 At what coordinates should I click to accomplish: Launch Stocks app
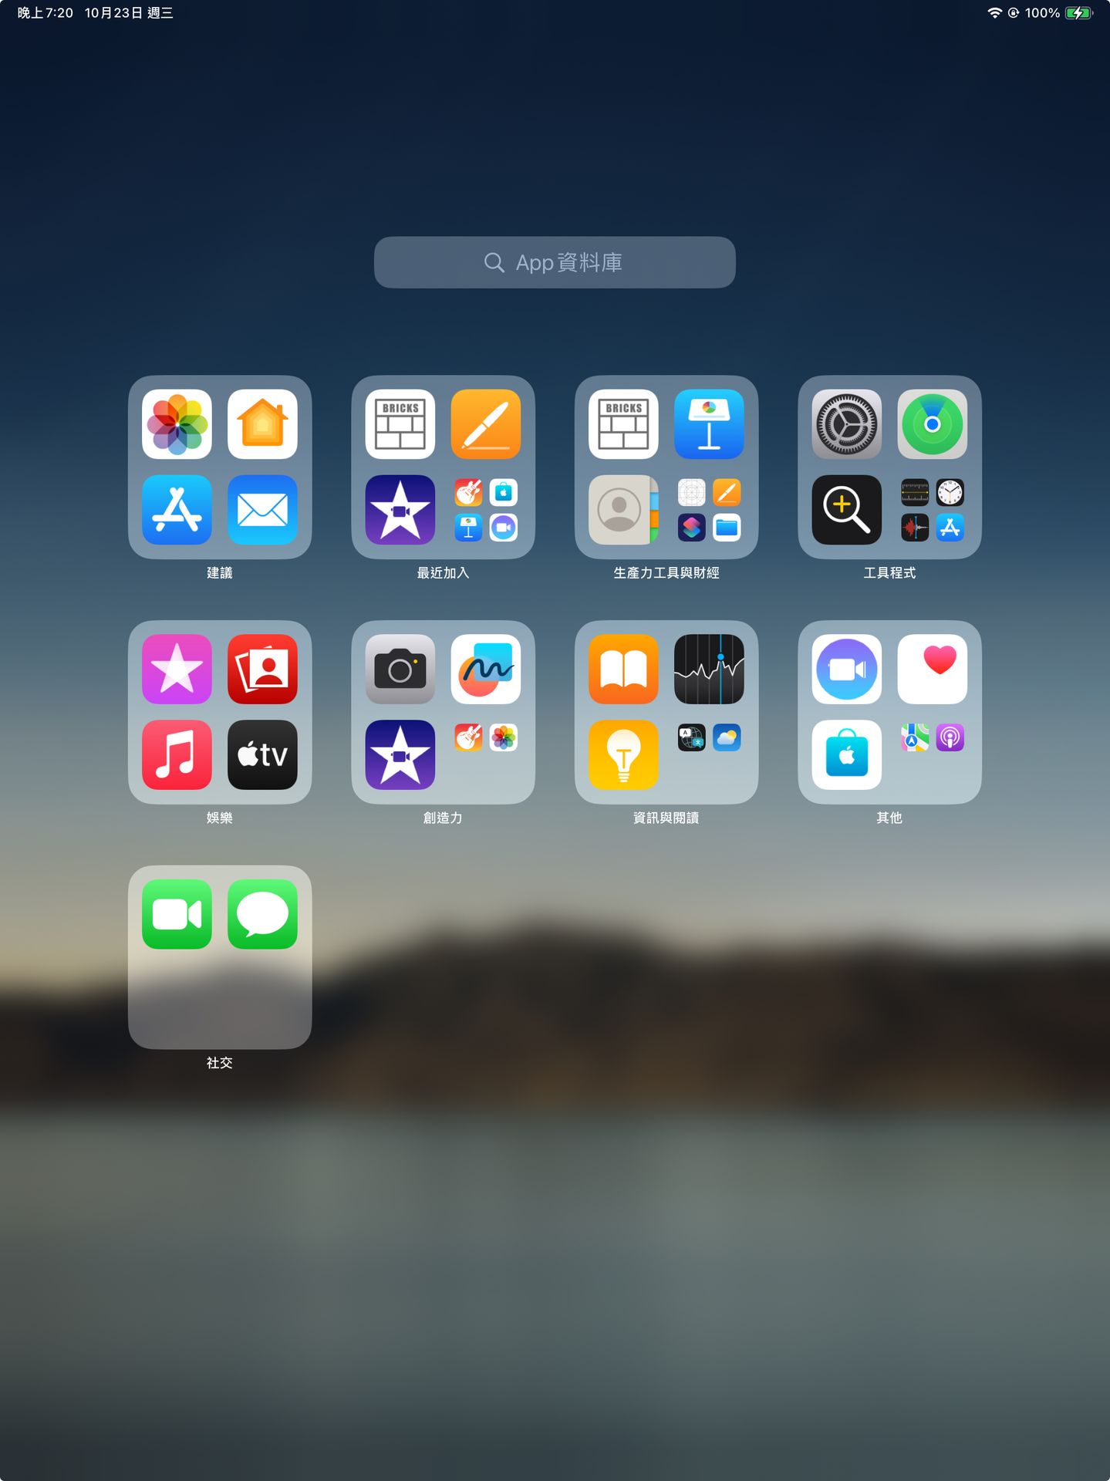(x=709, y=670)
